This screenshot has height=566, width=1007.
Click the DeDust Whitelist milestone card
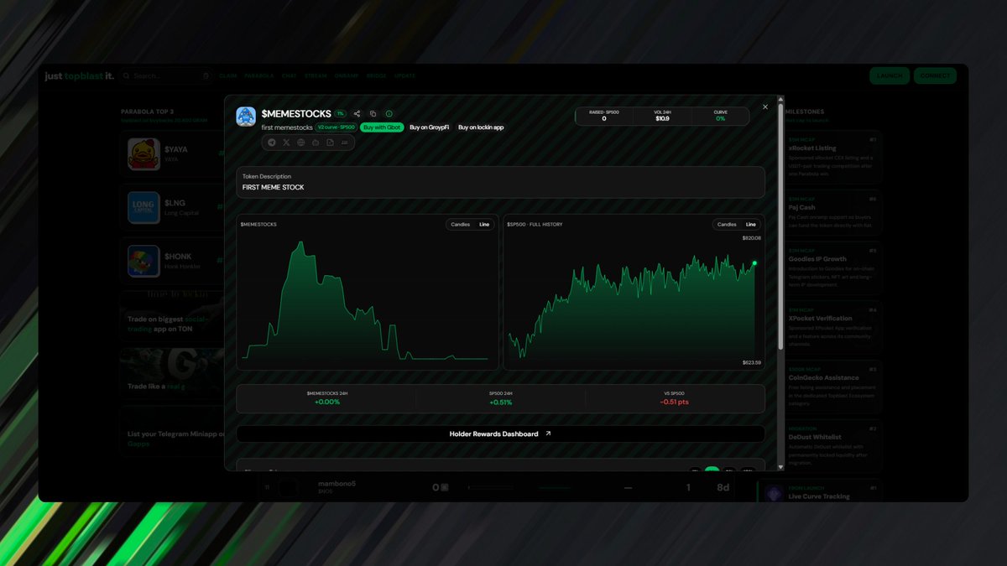[833, 445]
